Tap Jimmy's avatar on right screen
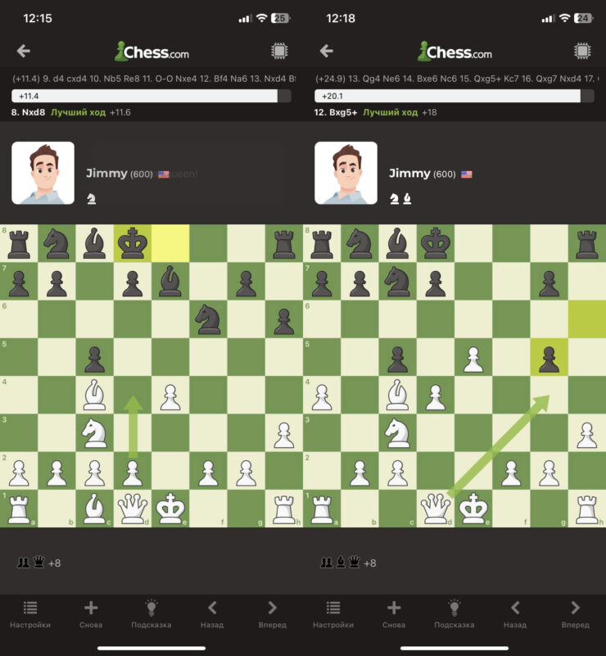The width and height of the screenshot is (606, 656). click(x=346, y=173)
